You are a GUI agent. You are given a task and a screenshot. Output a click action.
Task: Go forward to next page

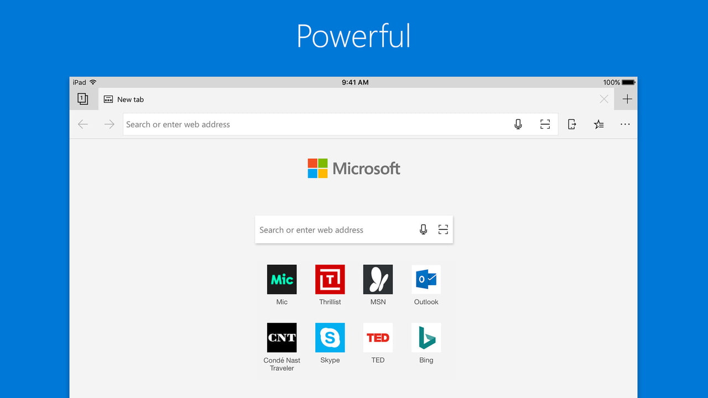coord(110,124)
